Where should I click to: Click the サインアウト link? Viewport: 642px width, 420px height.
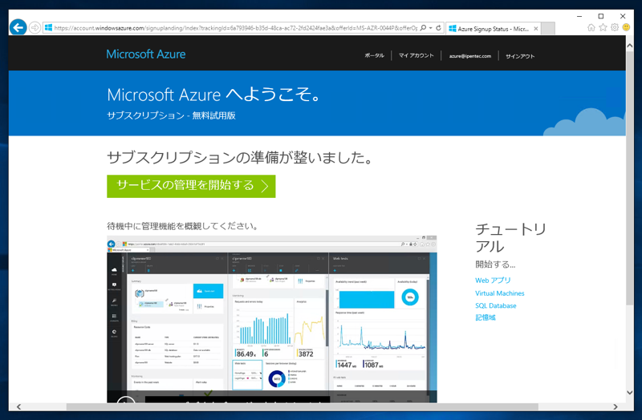(520, 56)
